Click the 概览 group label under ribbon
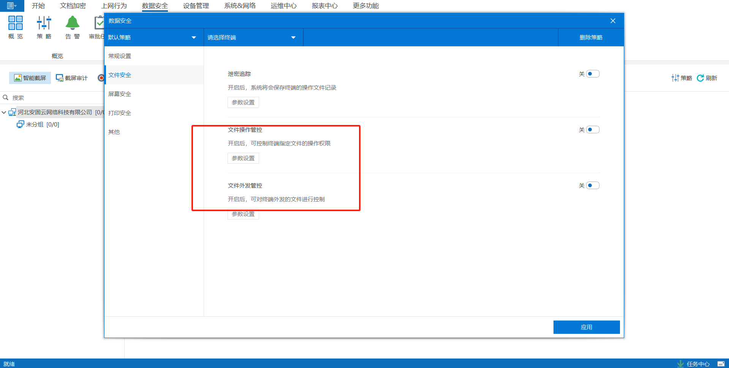Viewport: 729px width, 368px height. pyautogui.click(x=57, y=56)
